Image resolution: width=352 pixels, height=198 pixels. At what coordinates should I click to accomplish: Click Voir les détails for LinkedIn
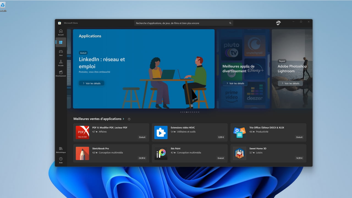[x=92, y=83]
